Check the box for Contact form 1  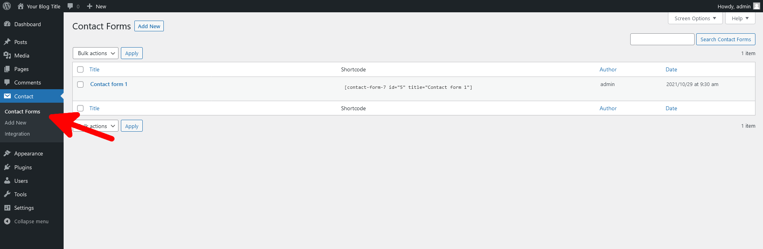click(x=80, y=84)
